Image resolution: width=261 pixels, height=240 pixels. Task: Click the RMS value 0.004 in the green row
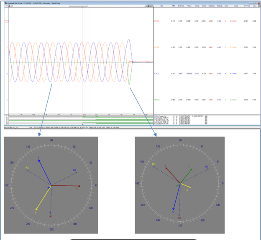pos(173,100)
